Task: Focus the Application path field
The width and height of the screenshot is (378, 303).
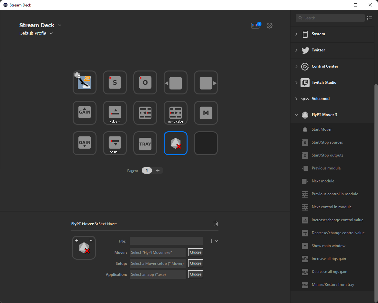Action: pos(158,275)
